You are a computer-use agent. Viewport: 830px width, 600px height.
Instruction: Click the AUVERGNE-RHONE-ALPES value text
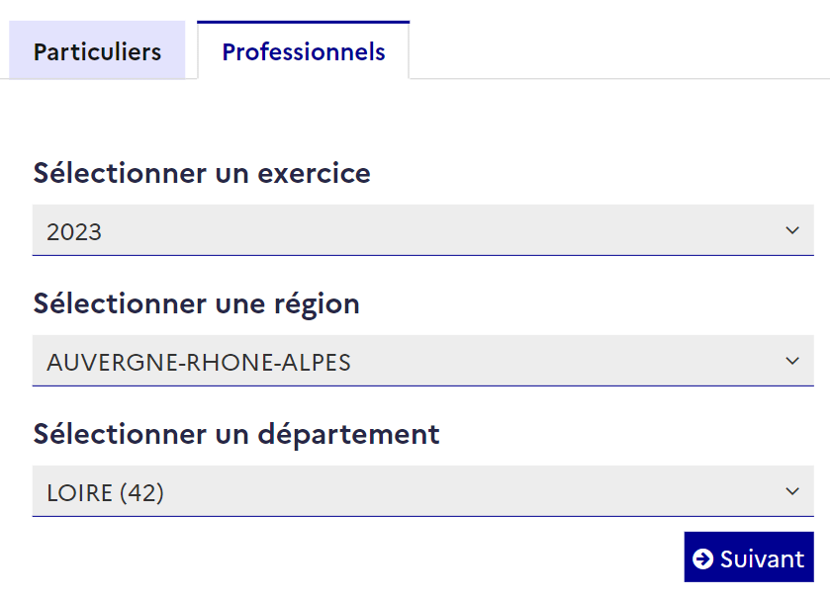click(199, 363)
